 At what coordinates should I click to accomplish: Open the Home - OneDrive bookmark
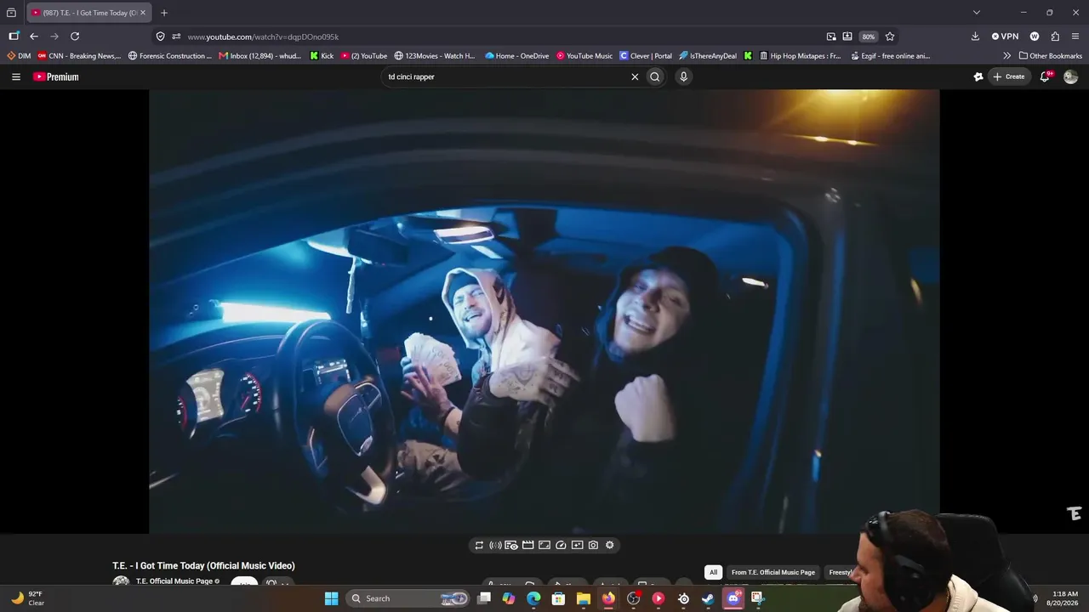517,56
